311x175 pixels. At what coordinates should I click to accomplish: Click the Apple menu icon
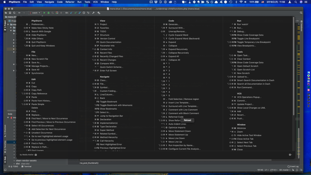coord(4,2)
